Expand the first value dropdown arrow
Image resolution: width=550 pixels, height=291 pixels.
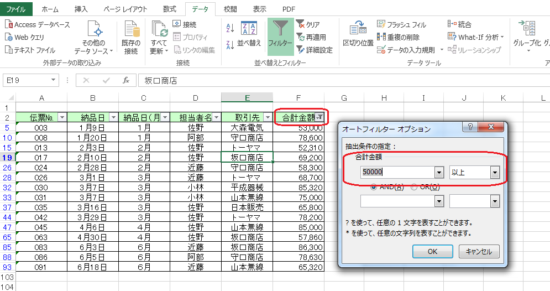click(439, 172)
